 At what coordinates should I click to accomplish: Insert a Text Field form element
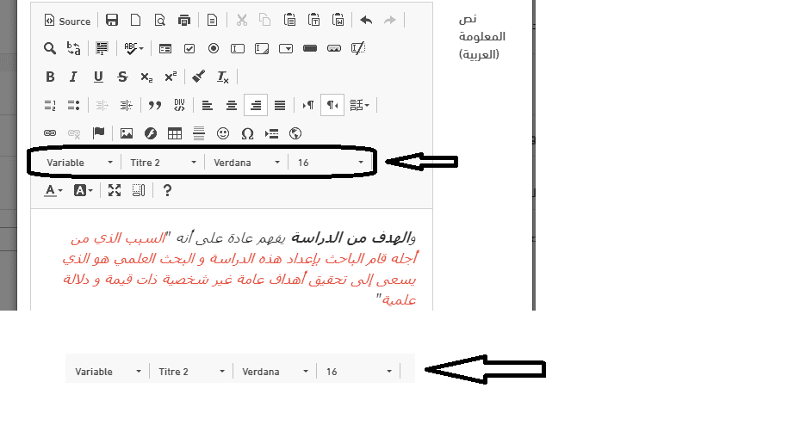point(237,48)
